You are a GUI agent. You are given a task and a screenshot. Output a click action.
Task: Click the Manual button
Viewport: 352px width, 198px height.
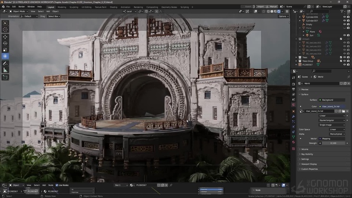(272, 7)
